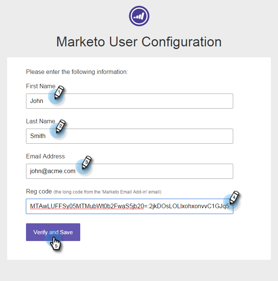Click the Last Name label

40,121
